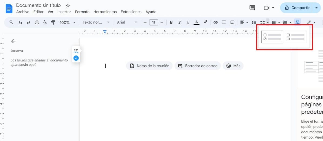Image resolution: width=323 pixels, height=141 pixels.
Task: Insert Borrador de correo template
Action: [x=198, y=66]
